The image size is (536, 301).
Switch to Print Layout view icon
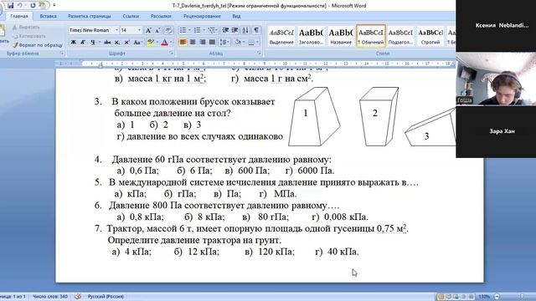tap(441, 296)
